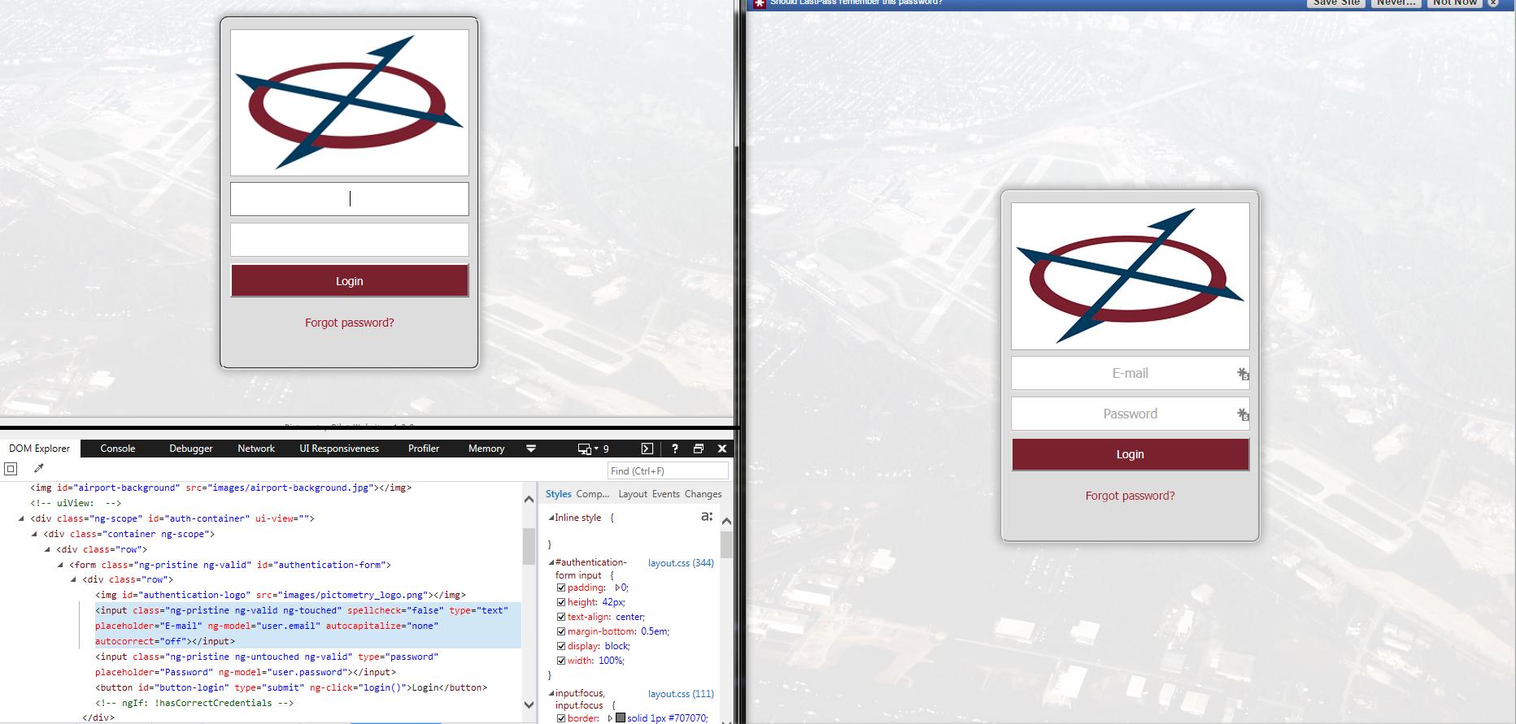Open the more tools funnel dropdown
The image size is (1516, 724).
(531, 449)
